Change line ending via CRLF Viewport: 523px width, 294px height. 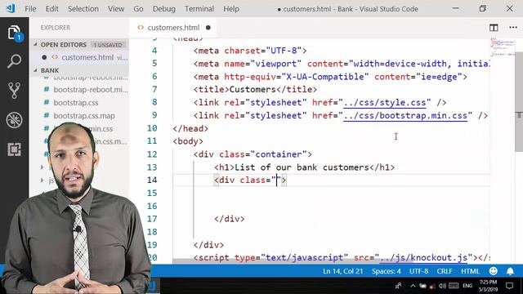pyautogui.click(x=445, y=271)
